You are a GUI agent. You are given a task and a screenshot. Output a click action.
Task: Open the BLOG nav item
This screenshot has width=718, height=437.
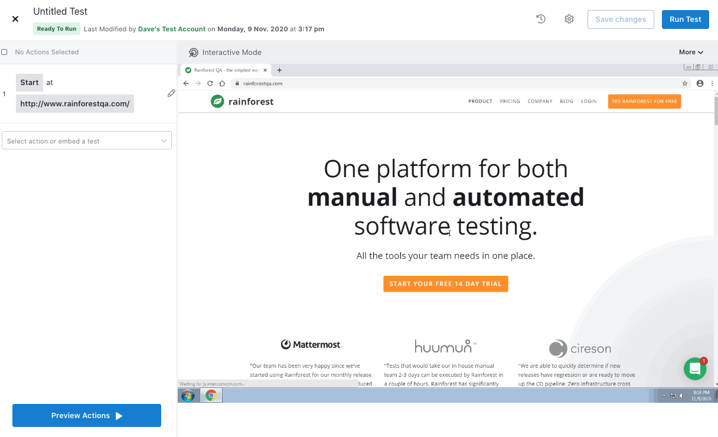(x=566, y=102)
